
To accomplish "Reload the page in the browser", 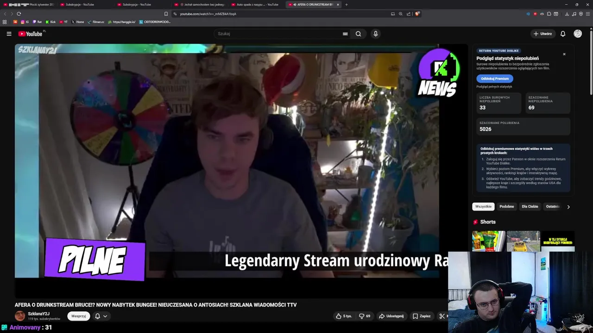I will pos(19,14).
